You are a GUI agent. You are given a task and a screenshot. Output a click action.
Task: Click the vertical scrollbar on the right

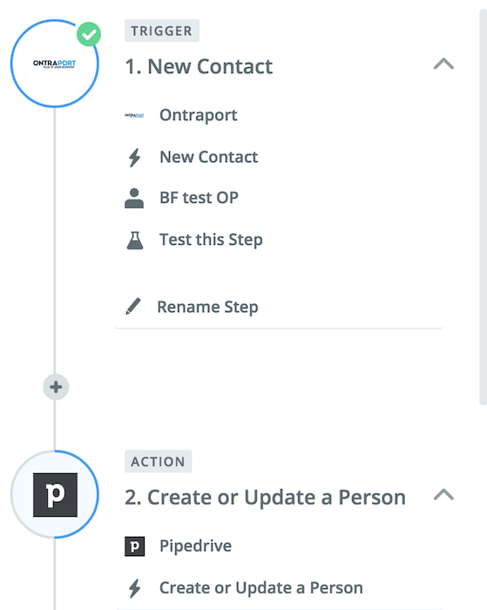484,207
